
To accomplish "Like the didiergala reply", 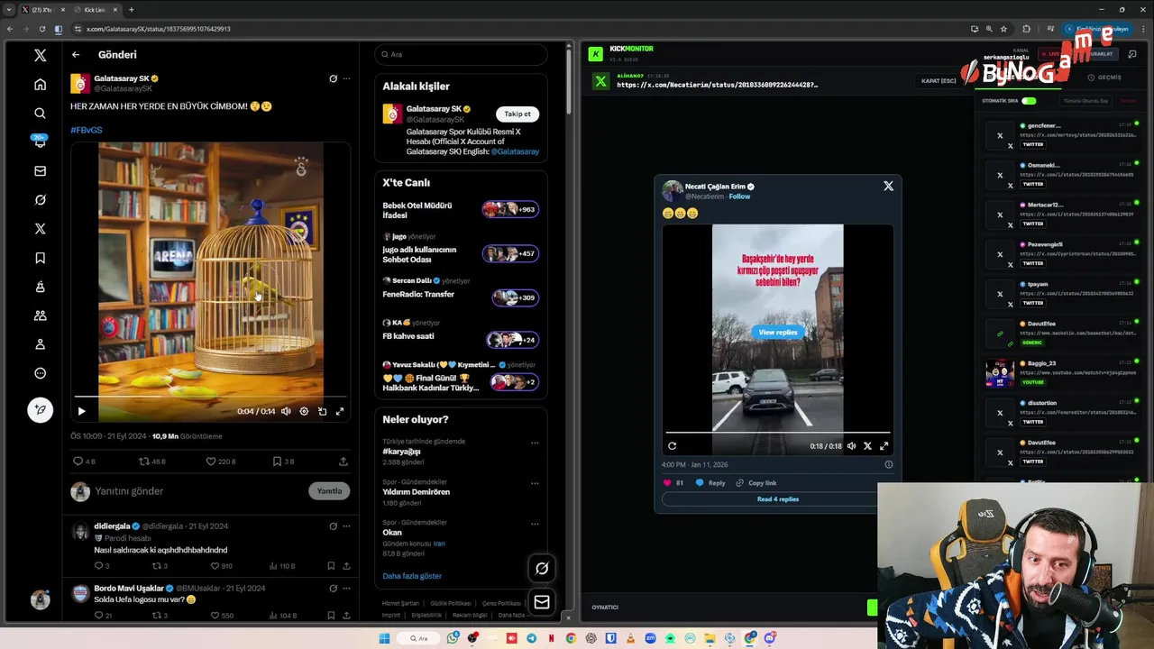I will point(221,566).
